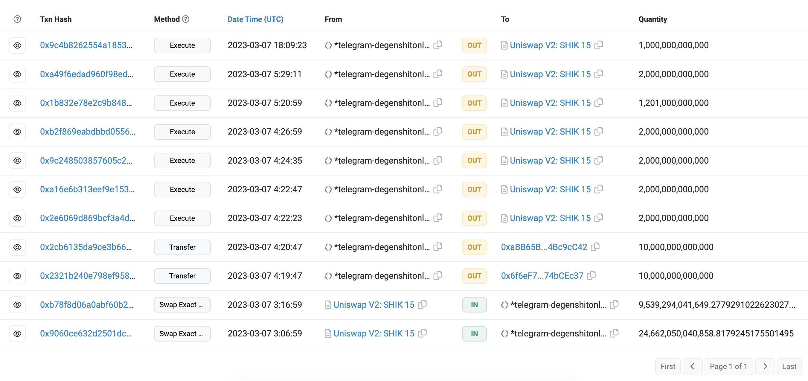Go to previous page with left chevron
Viewport: 808px width, 381px height.
(692, 366)
